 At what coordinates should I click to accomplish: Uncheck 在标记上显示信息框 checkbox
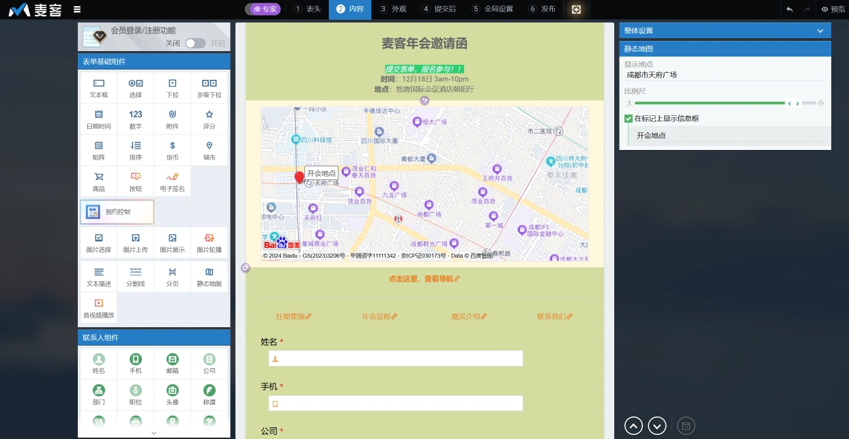[x=629, y=119]
